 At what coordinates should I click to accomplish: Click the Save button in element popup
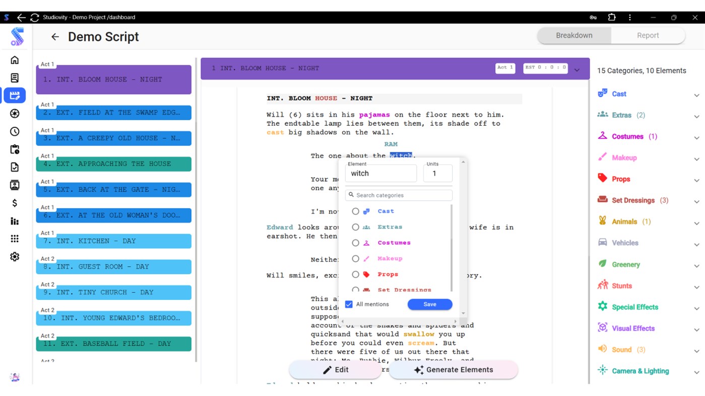[430, 304]
